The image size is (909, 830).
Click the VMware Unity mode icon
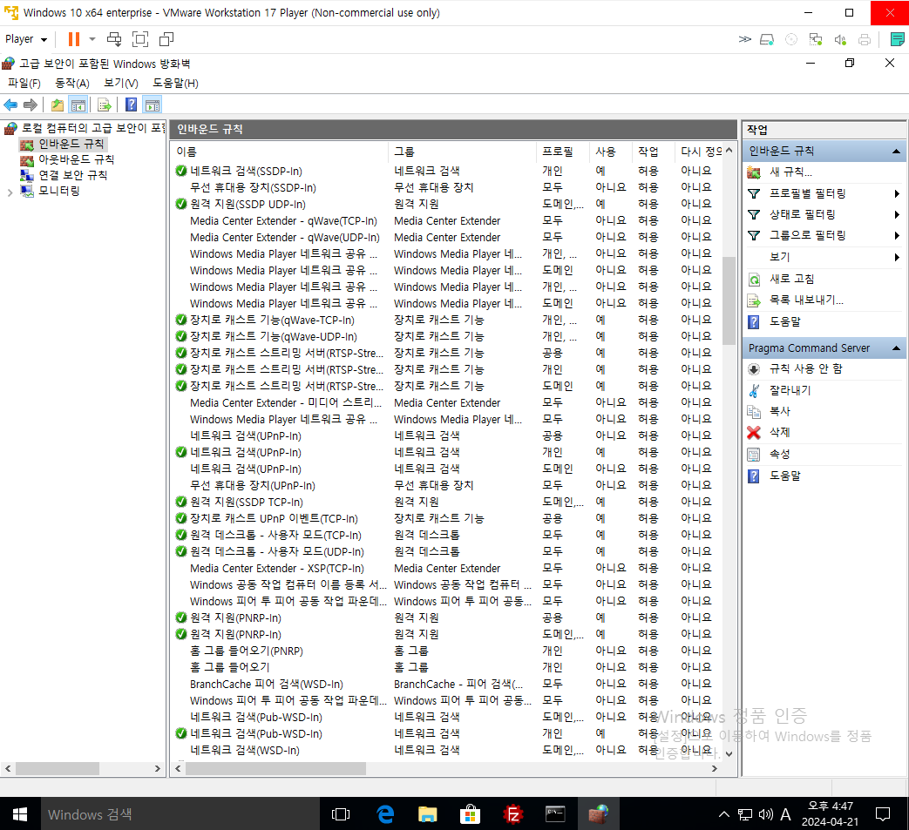(166, 39)
